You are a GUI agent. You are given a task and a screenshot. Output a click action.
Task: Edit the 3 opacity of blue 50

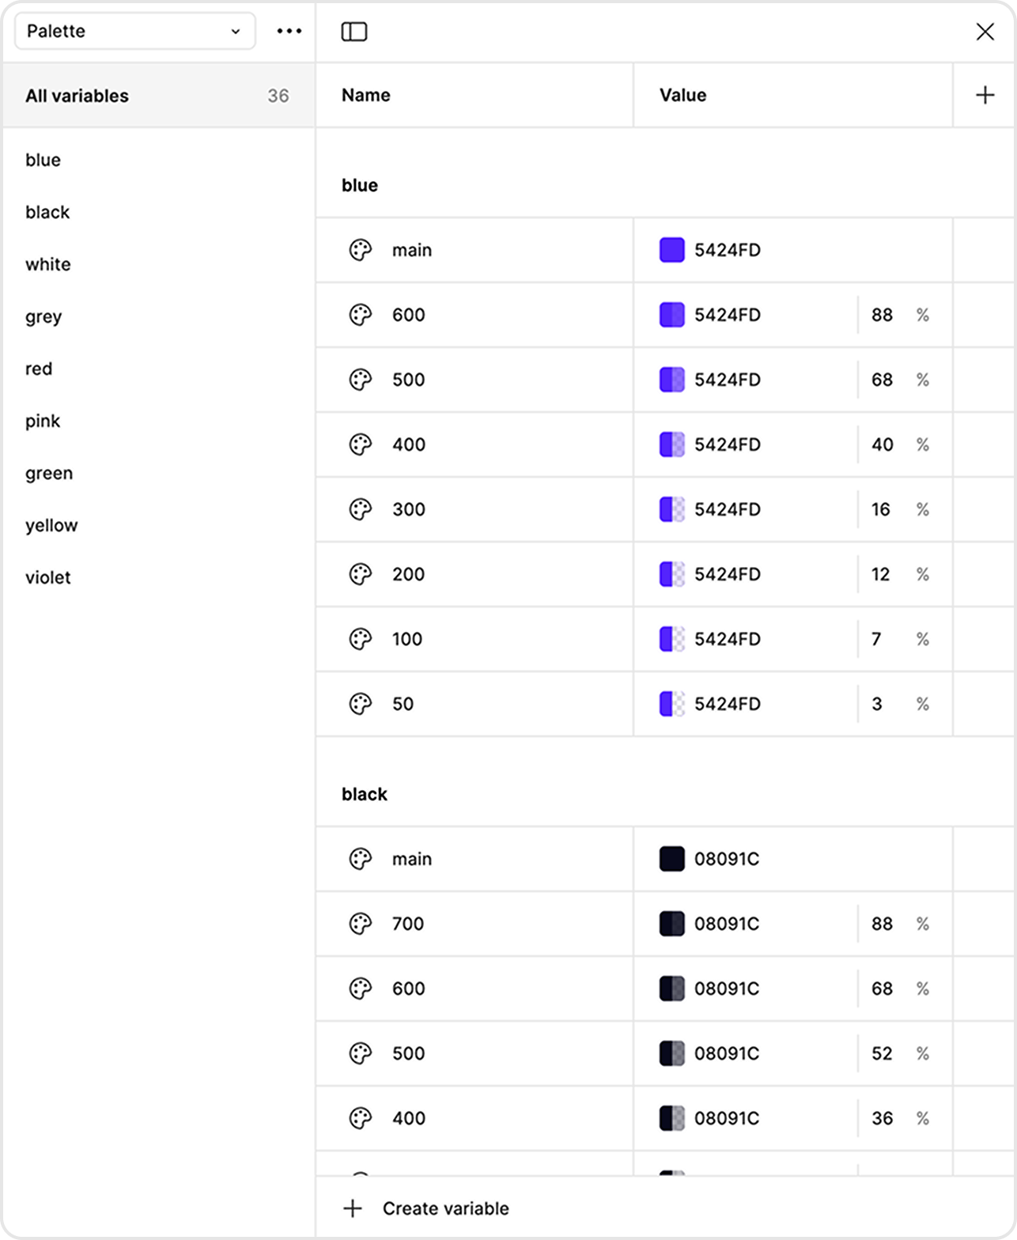tap(877, 704)
